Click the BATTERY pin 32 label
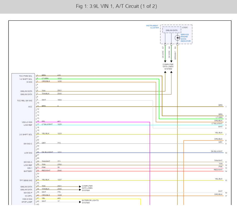The height and width of the screenshot is (211, 237). point(28,171)
